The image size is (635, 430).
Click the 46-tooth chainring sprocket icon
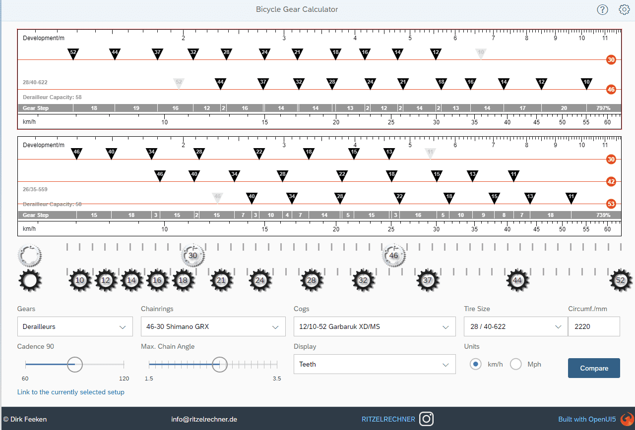click(x=393, y=256)
